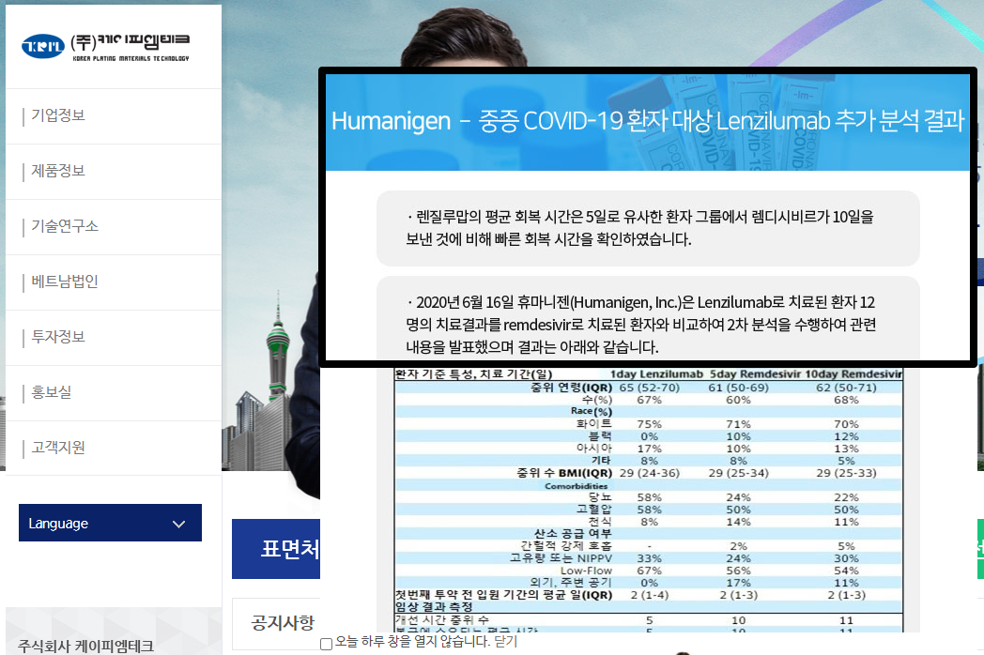Click the 임상 결과 측정 table heading
This screenshot has width=984, height=655.
434,607
